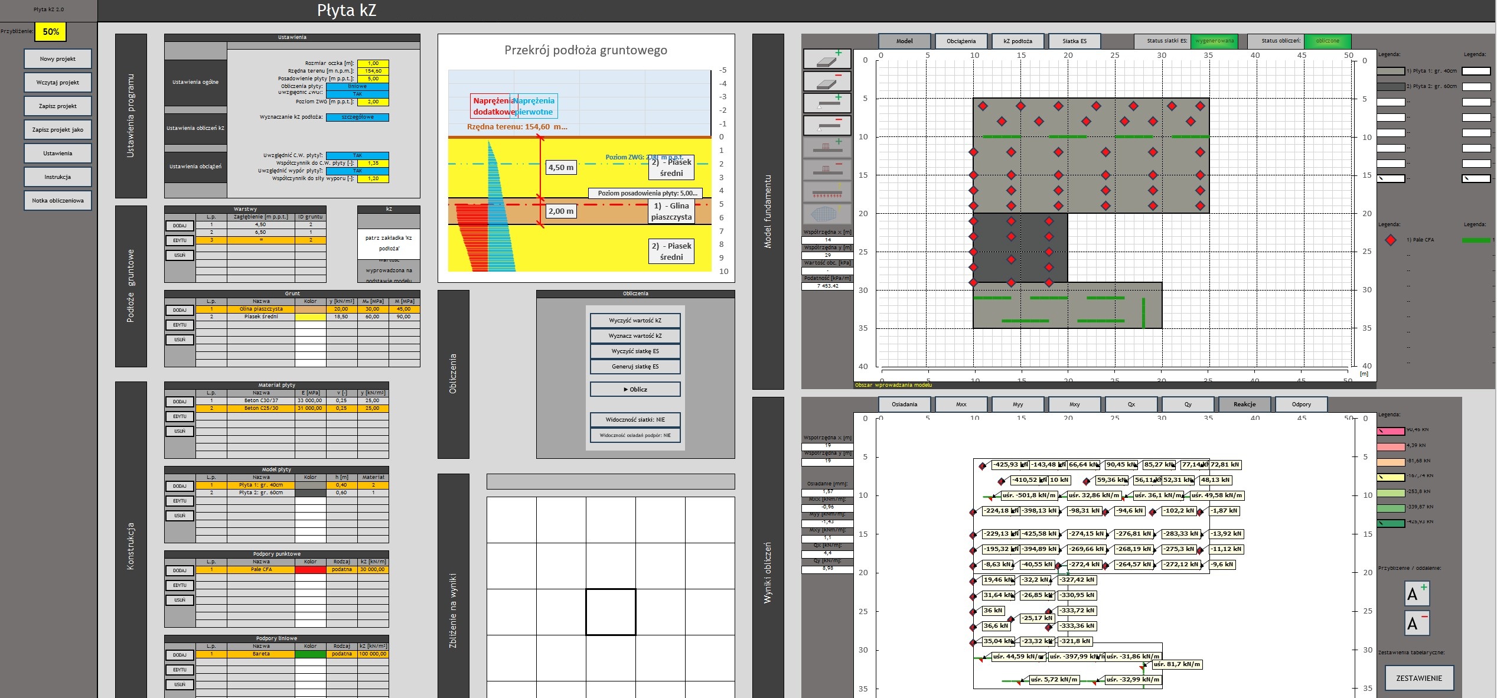This screenshot has width=1497, height=698.
Task: Click the add support icon
Action: (x=827, y=103)
